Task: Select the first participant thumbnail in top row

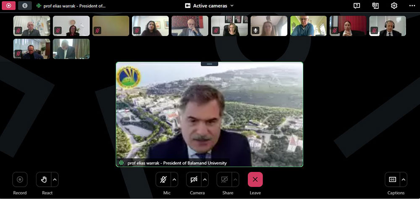Action: (31, 26)
